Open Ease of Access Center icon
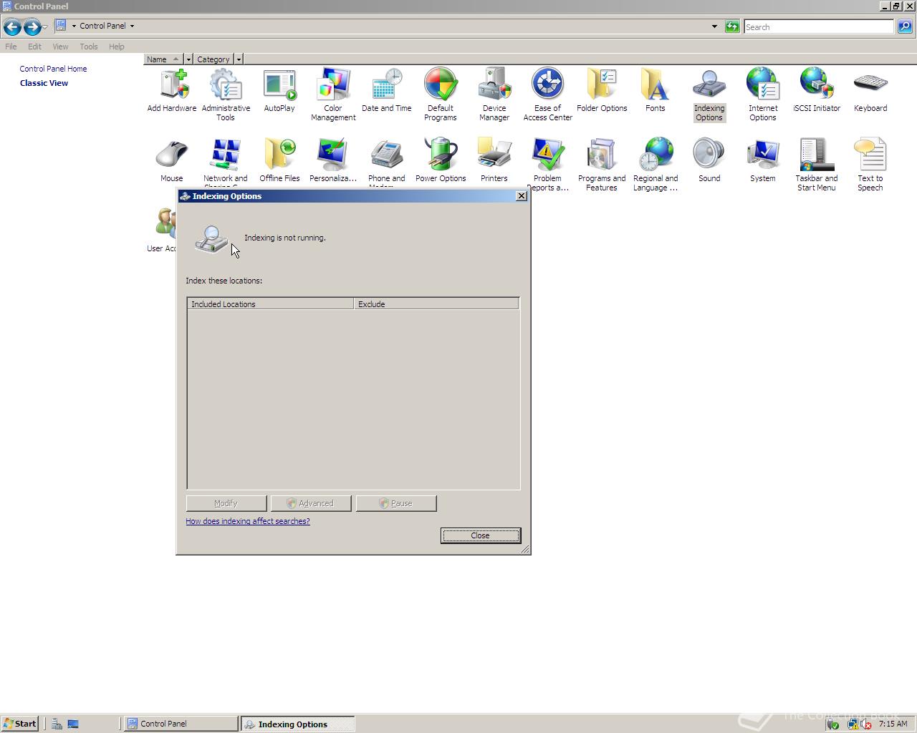Viewport: 917px width, 733px height. [548, 94]
